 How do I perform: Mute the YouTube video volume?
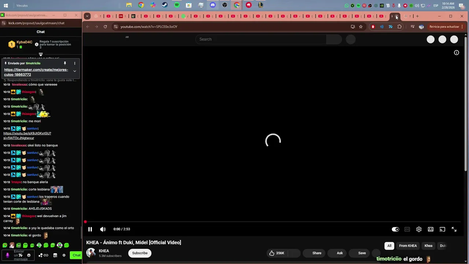[103, 229]
